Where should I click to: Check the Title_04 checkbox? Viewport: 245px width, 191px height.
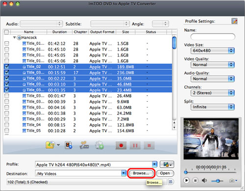[7, 125]
